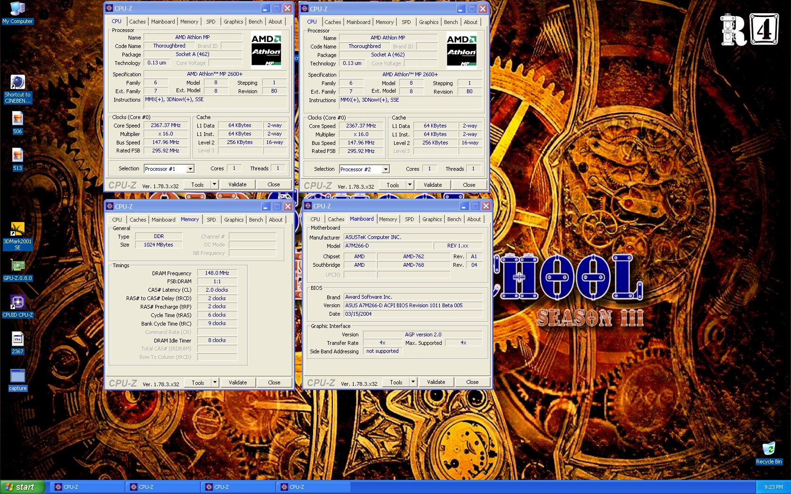The image size is (791, 494).
Task: Launch the GPU-Z.0.8.0 desktop icon
Action: pyautogui.click(x=17, y=270)
